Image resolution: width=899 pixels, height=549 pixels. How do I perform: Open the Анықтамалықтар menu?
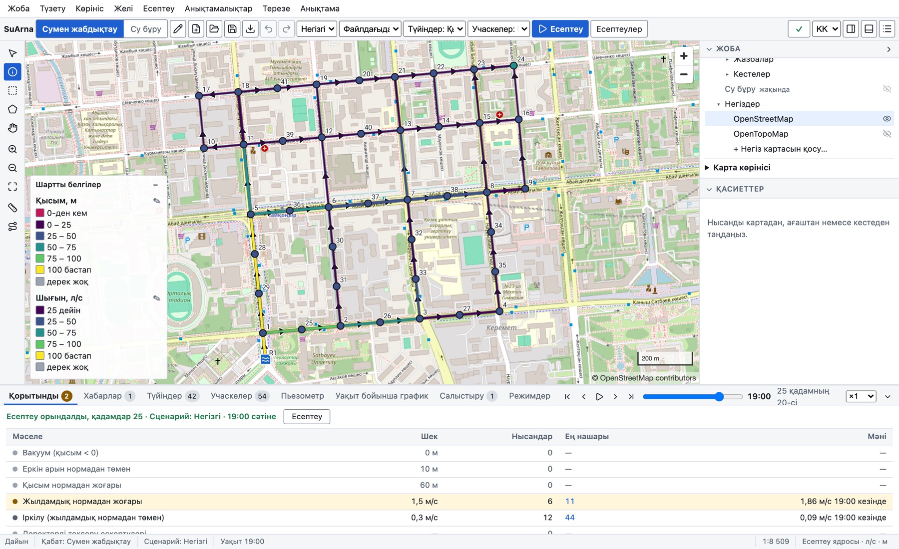click(x=218, y=8)
